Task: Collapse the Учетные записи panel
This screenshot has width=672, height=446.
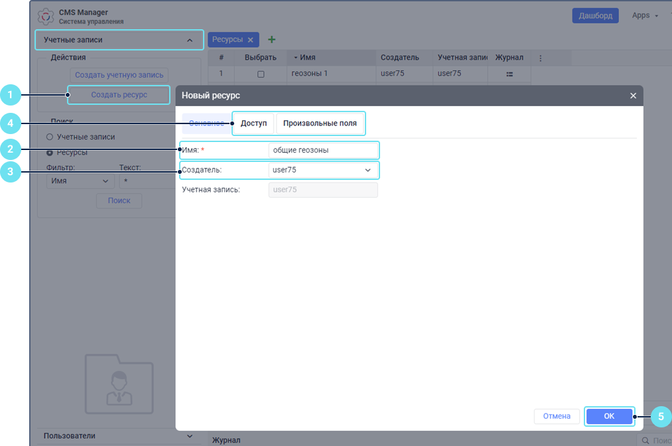Action: pyautogui.click(x=190, y=40)
